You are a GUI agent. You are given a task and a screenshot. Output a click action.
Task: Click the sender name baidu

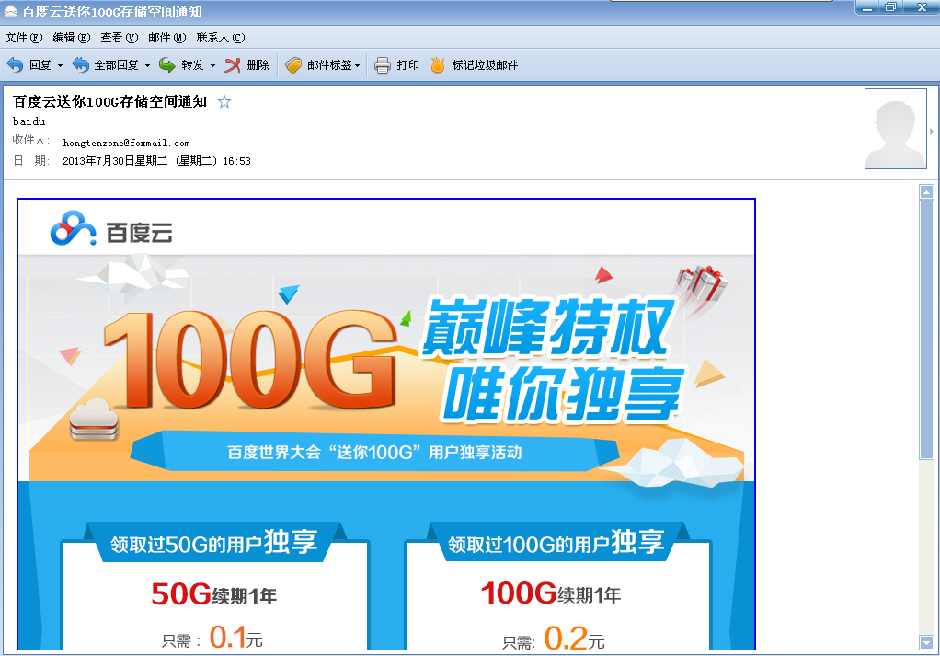29,121
